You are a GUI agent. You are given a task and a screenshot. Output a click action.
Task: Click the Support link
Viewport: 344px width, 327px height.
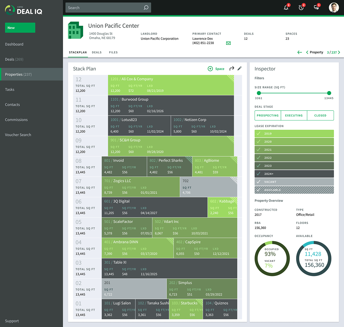[12, 321]
